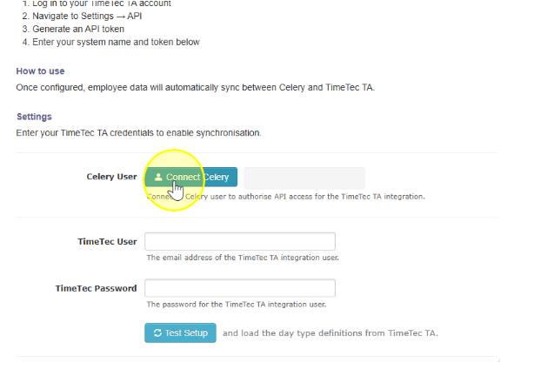Image resolution: width=534 pixels, height=376 pixels.
Task: Click the authorise API access hint text
Action: (x=286, y=197)
